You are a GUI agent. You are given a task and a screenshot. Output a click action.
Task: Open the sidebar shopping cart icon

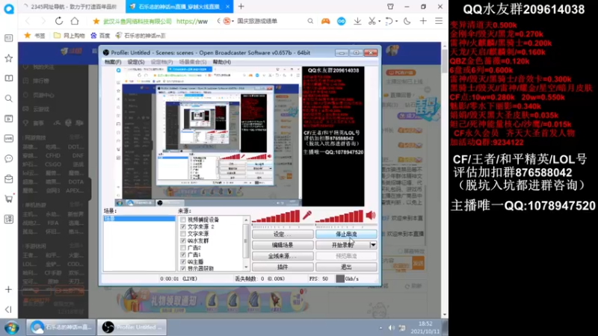click(8, 199)
